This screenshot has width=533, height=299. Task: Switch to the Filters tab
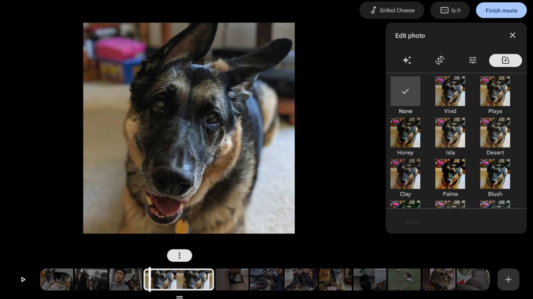point(505,60)
